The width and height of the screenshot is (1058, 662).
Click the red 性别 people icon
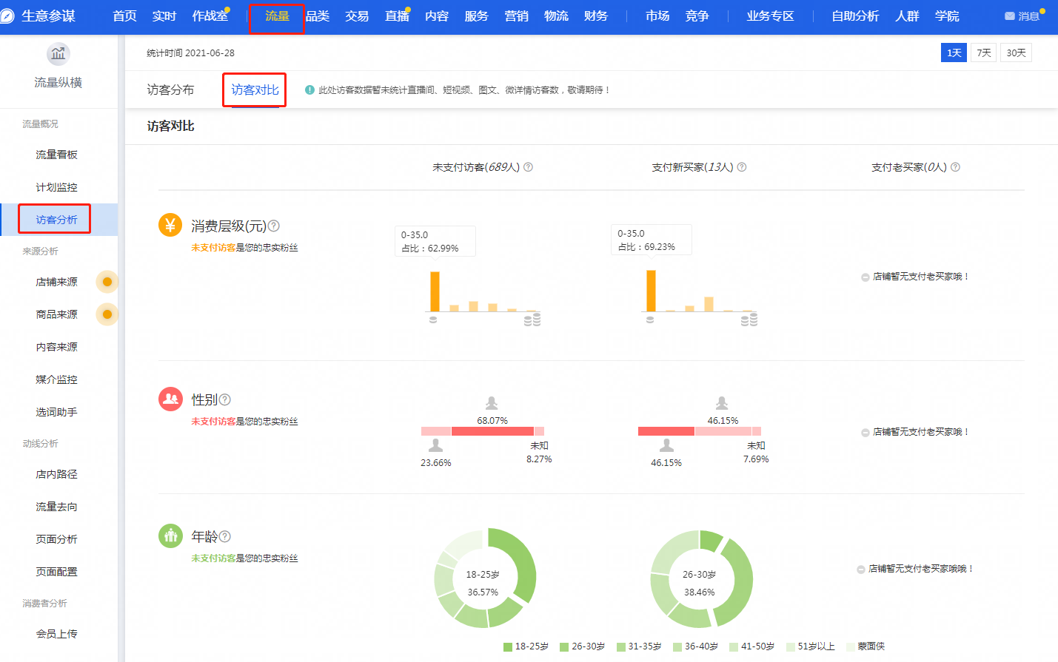pyautogui.click(x=170, y=399)
